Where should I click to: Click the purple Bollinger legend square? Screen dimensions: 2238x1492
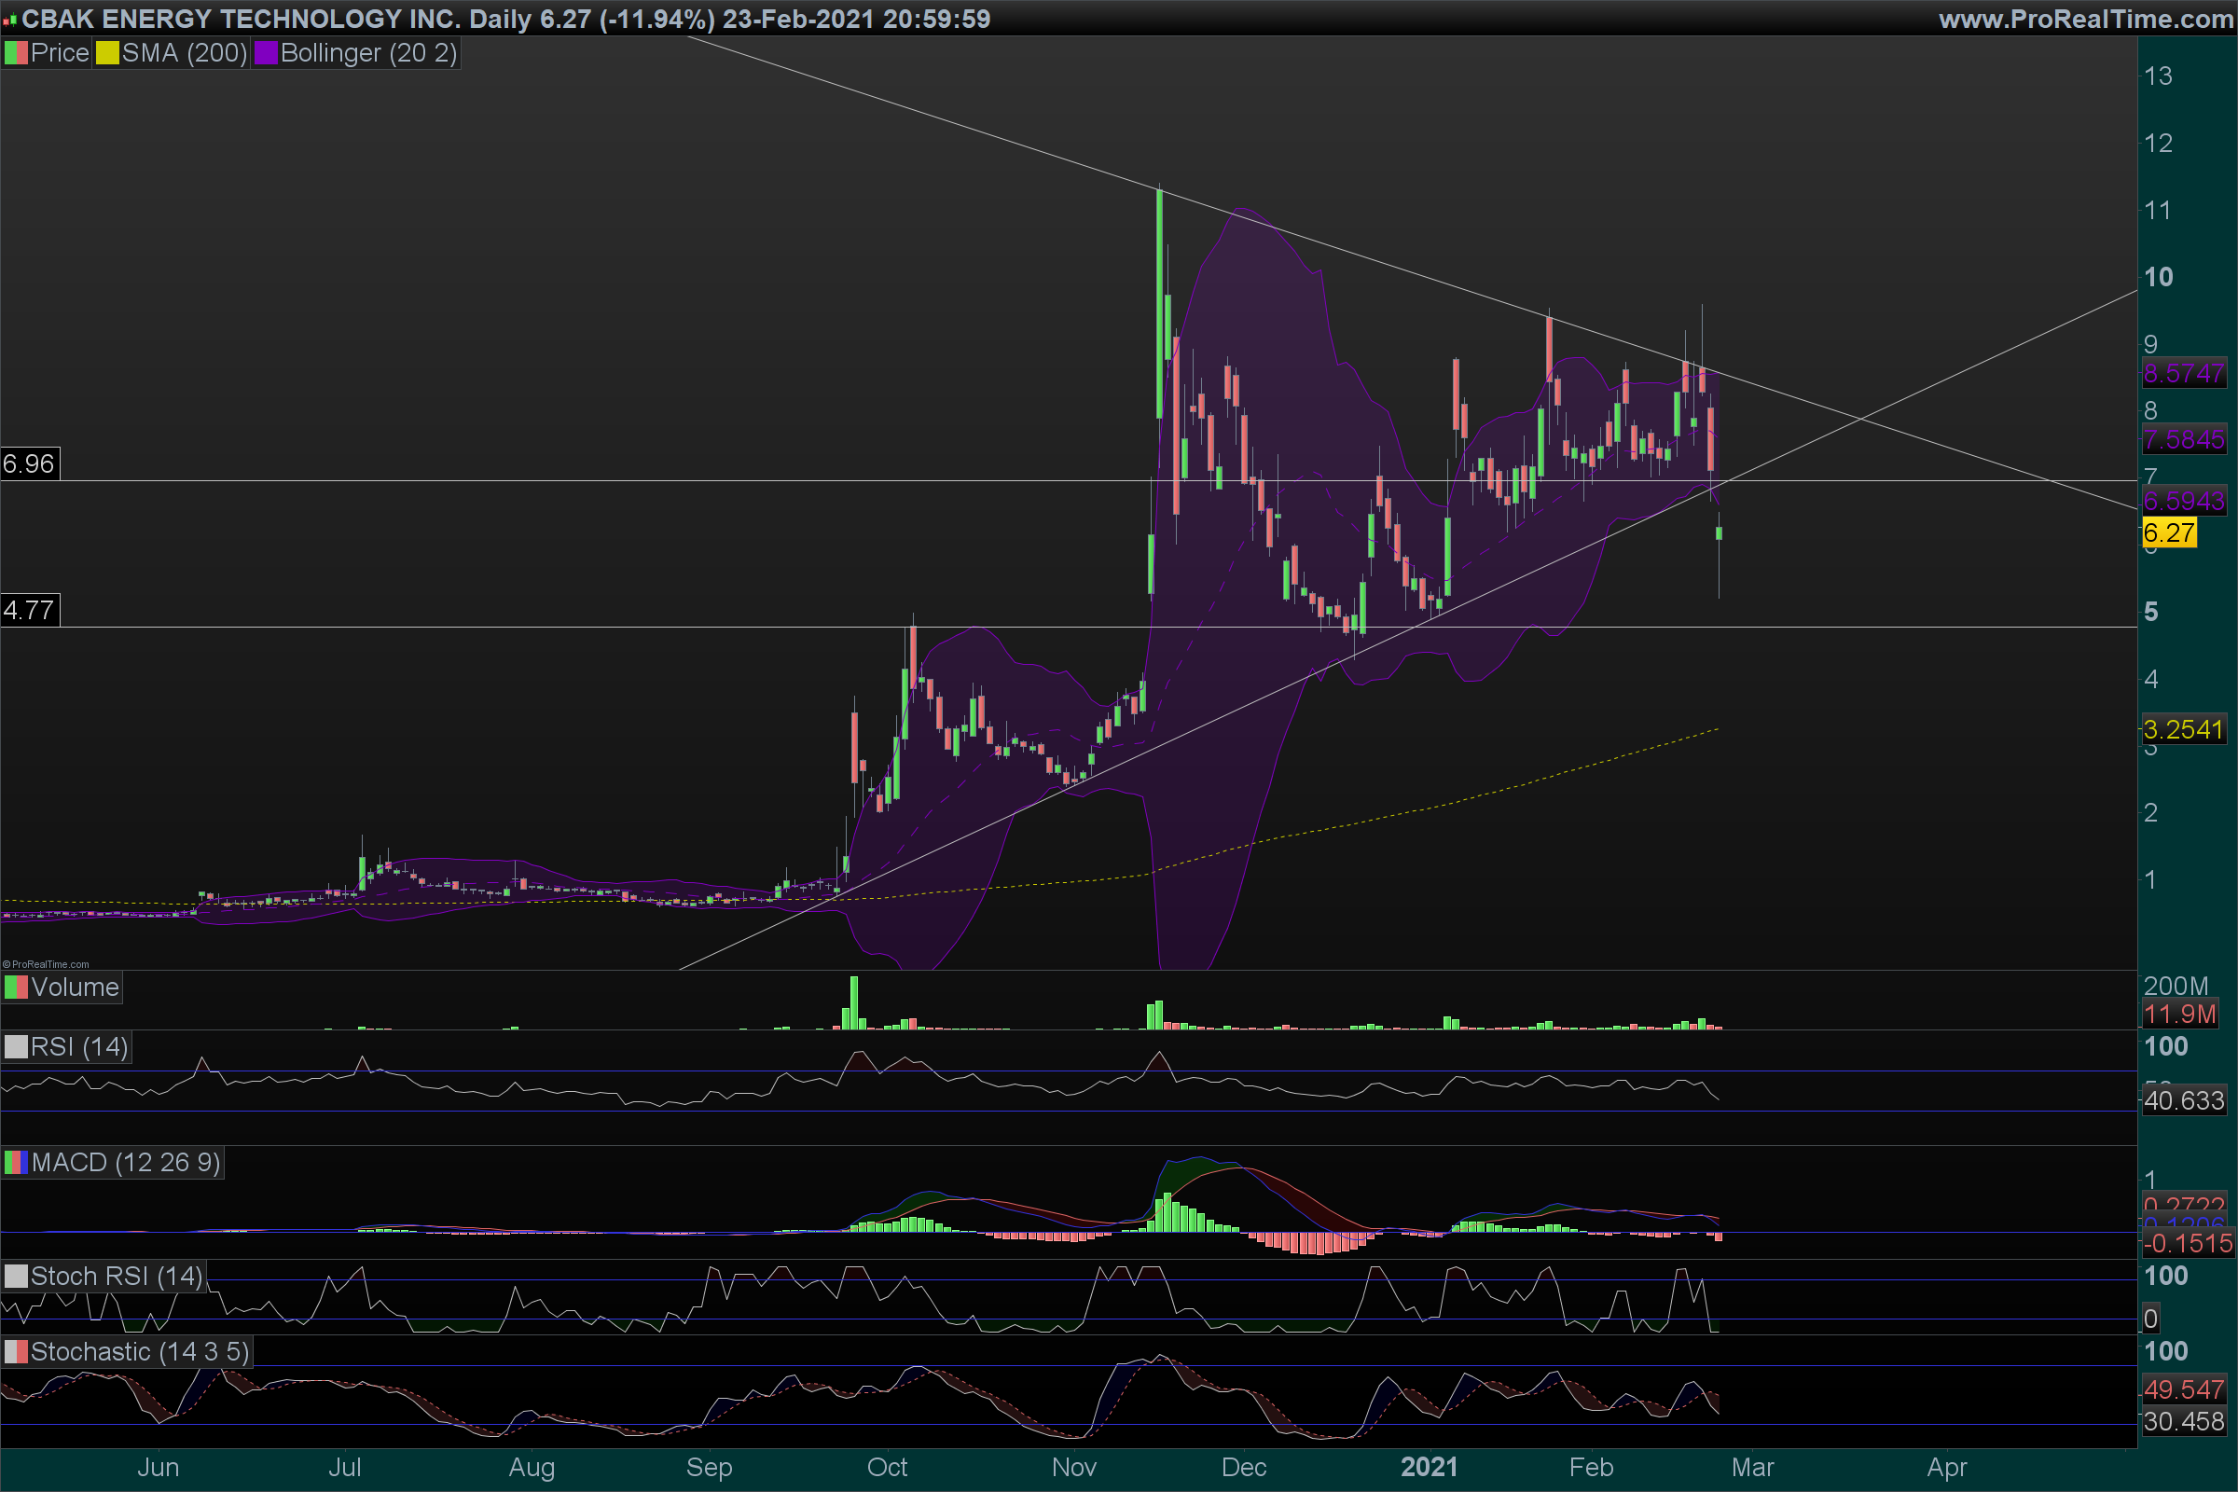pyautogui.click(x=266, y=53)
